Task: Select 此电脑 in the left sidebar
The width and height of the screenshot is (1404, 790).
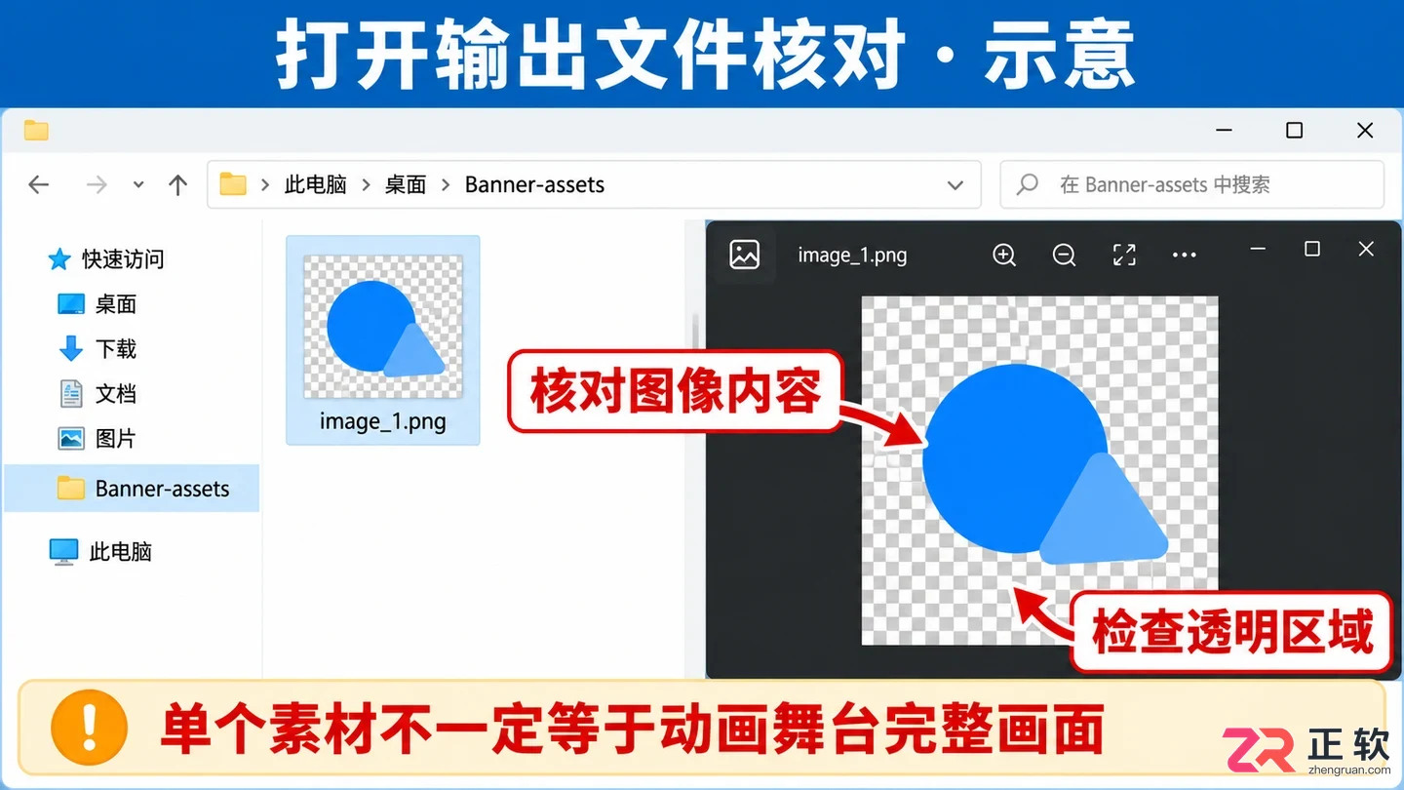Action: click(100, 551)
